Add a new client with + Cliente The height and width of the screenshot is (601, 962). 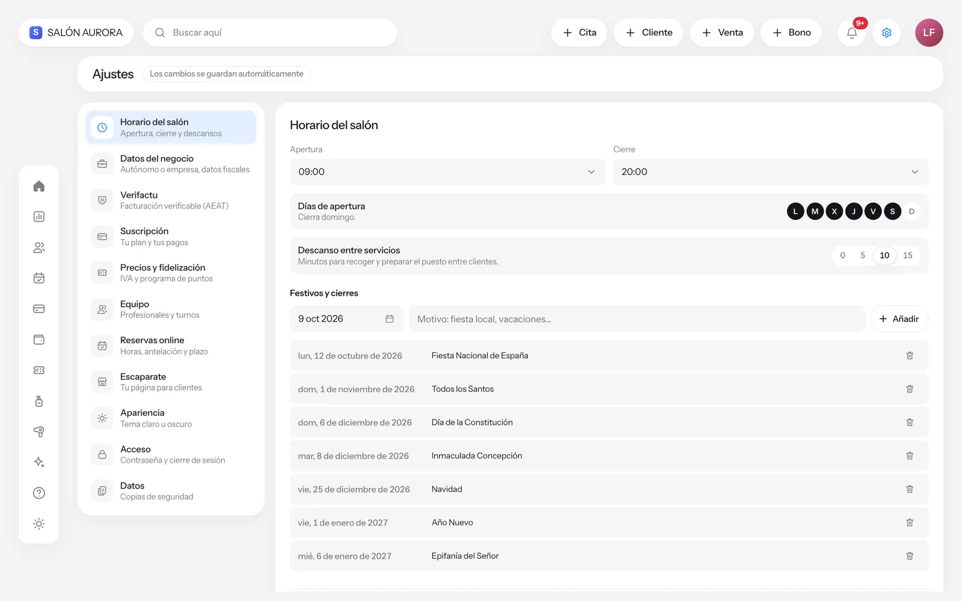pos(648,32)
